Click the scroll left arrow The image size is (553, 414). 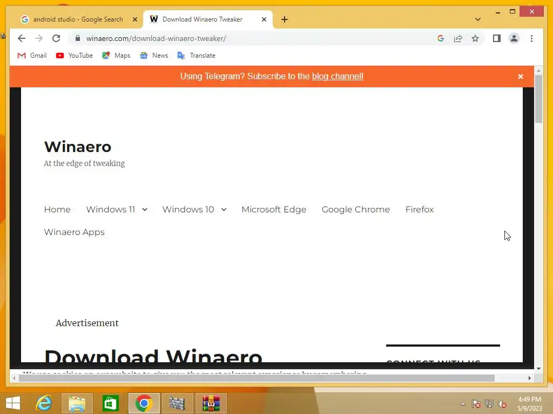pos(14,378)
